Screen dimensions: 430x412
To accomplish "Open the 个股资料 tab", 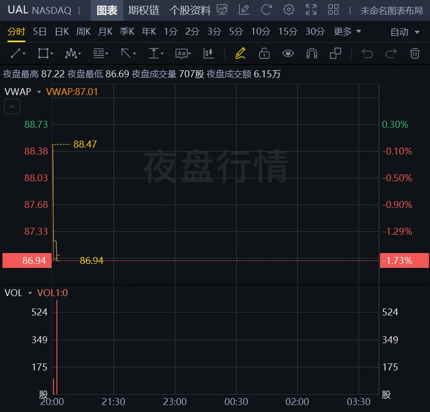I will (190, 10).
